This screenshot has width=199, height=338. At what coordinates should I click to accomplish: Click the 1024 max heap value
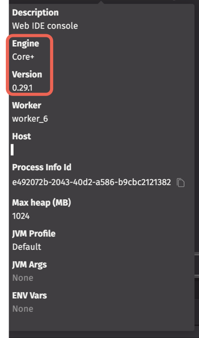point(21,216)
